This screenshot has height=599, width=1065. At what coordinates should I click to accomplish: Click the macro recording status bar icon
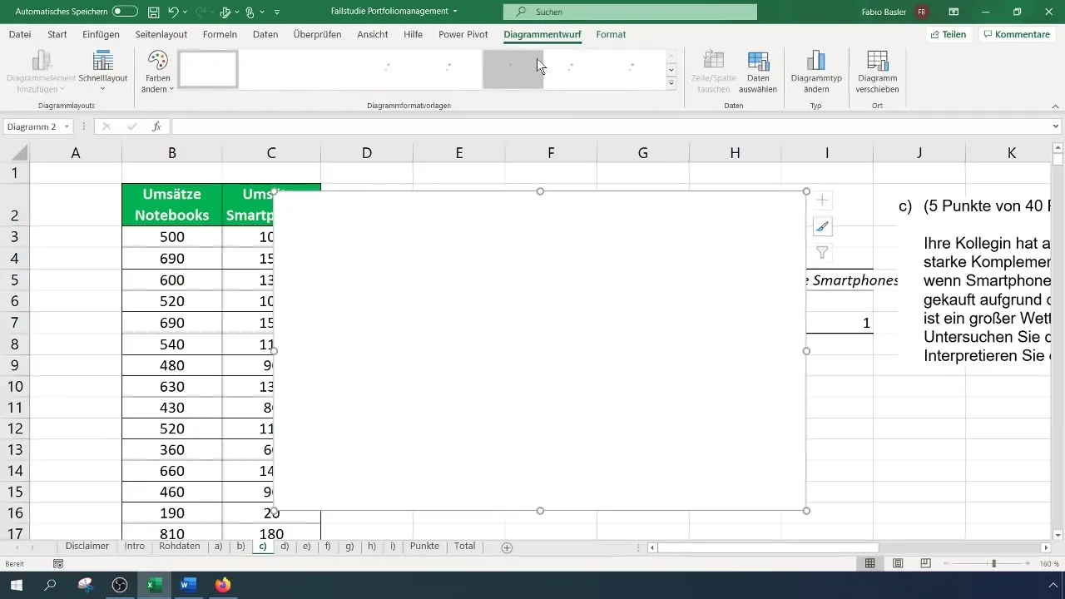pyautogui.click(x=58, y=564)
